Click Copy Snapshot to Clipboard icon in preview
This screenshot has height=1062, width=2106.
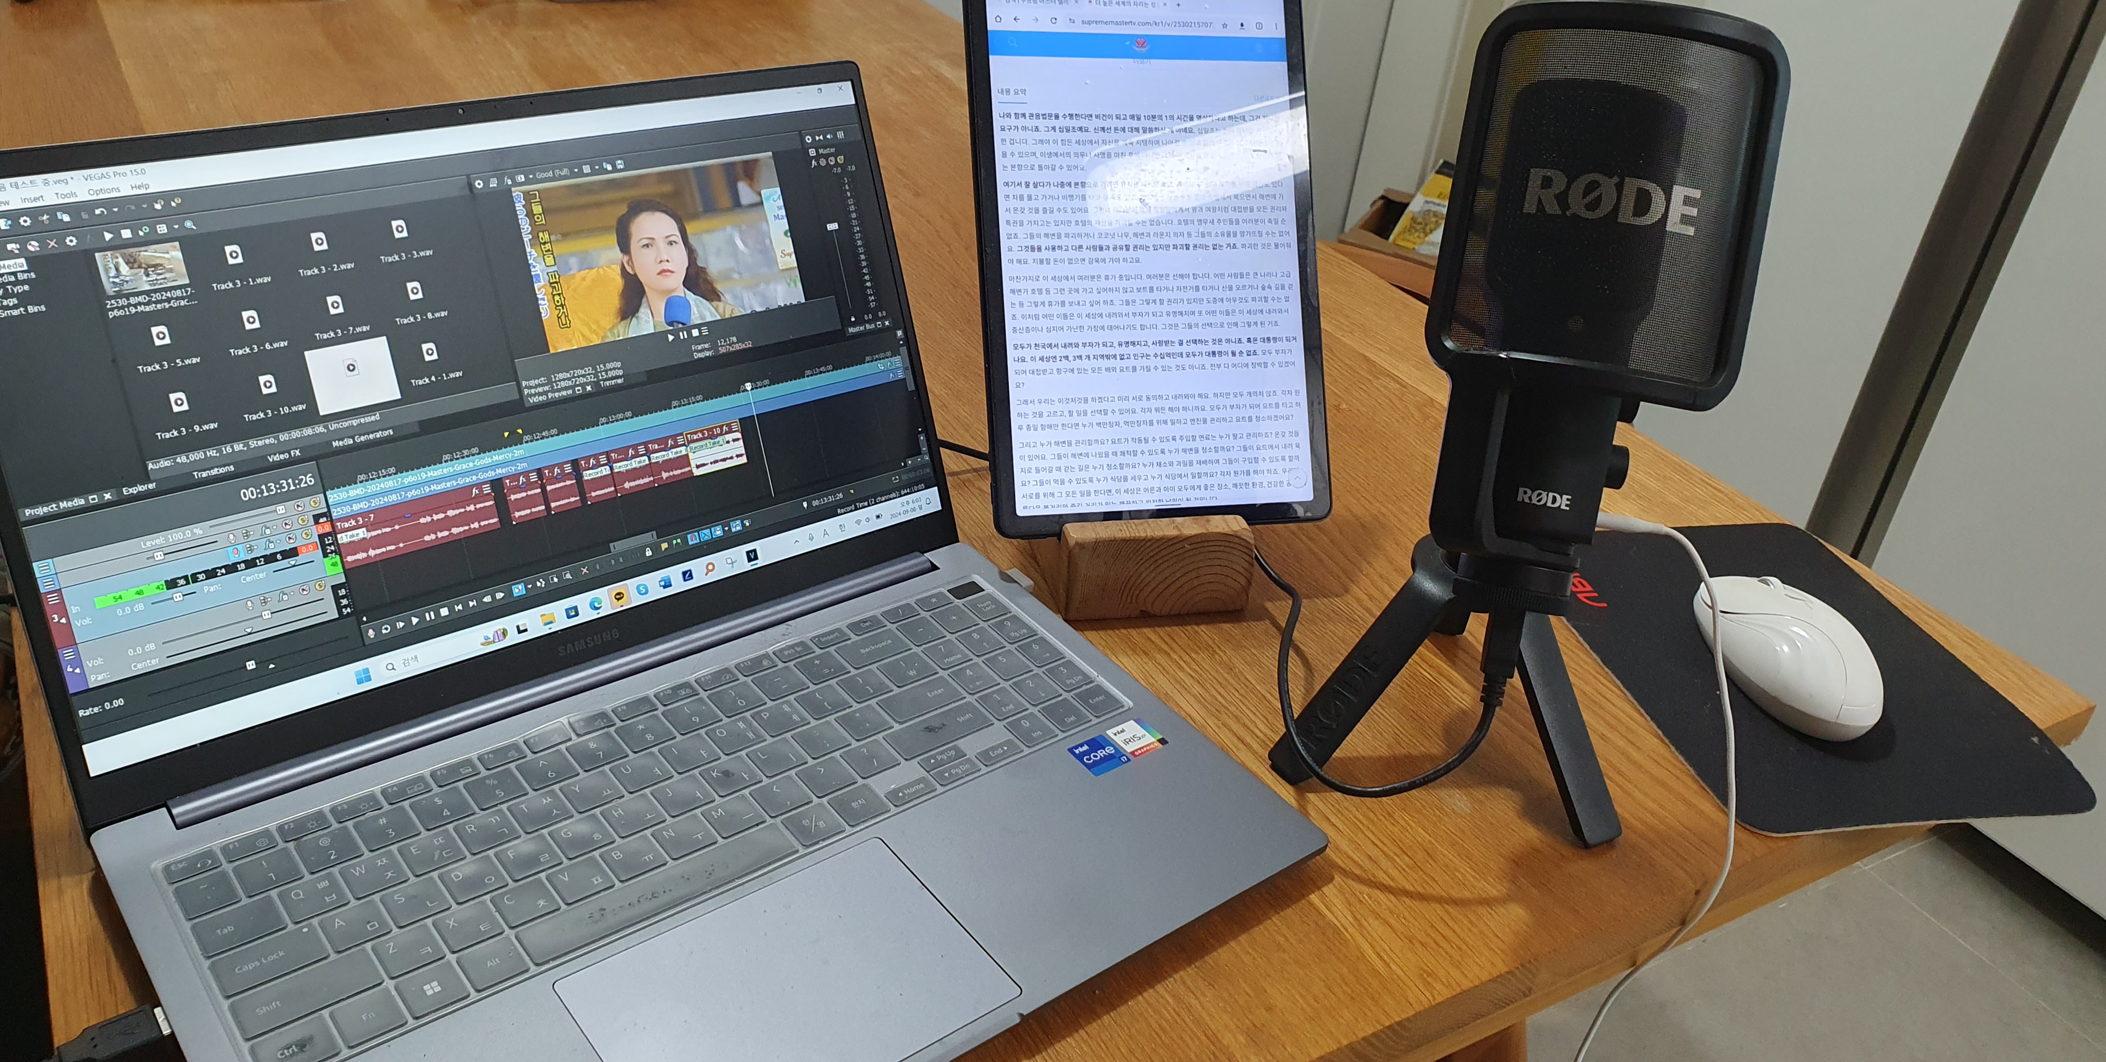click(607, 167)
